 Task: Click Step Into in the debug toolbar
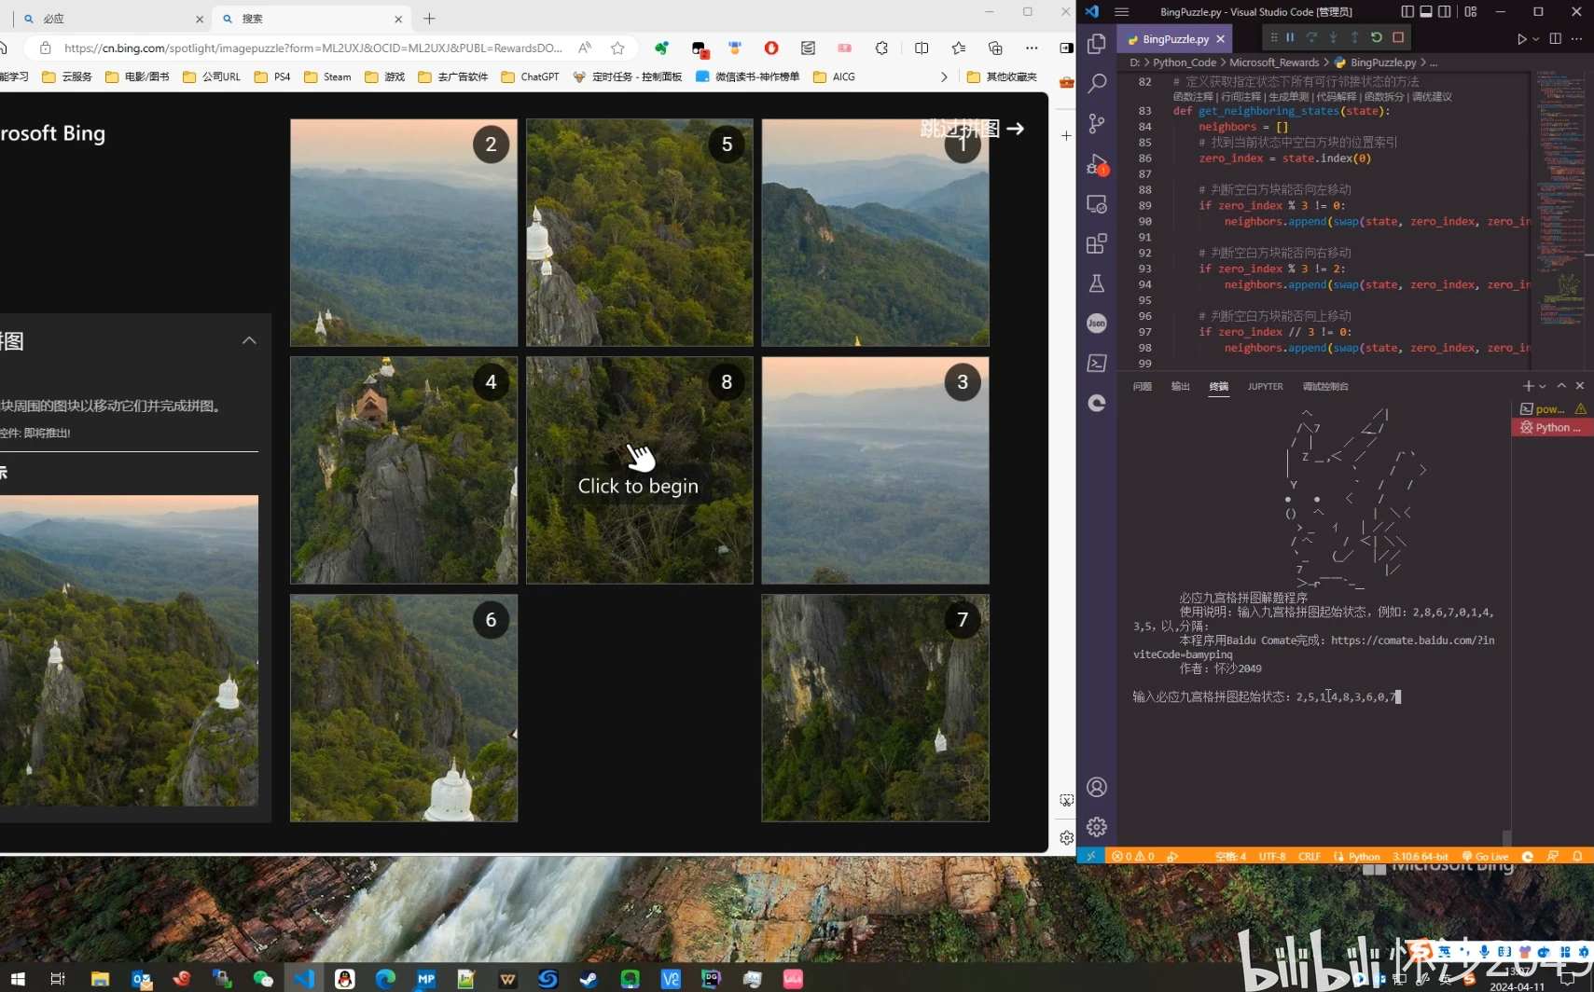[x=1333, y=37]
